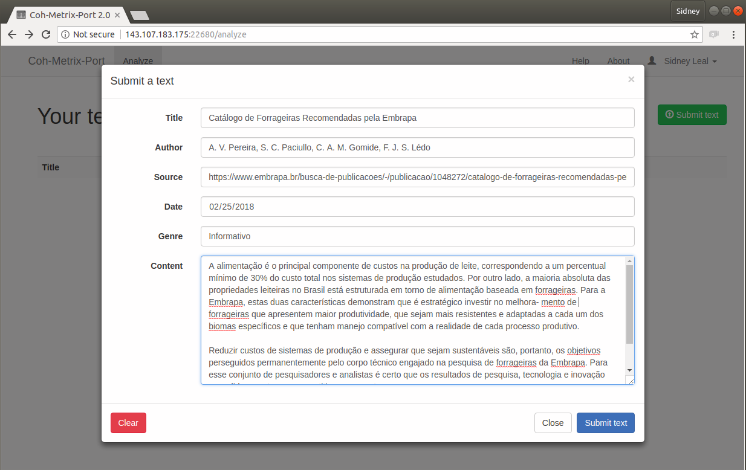
Task: Reload the current page
Action: (46, 34)
